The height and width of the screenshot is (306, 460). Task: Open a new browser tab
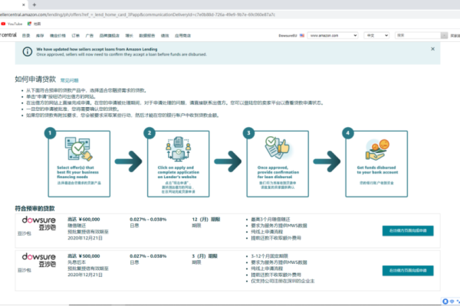(34, 5)
